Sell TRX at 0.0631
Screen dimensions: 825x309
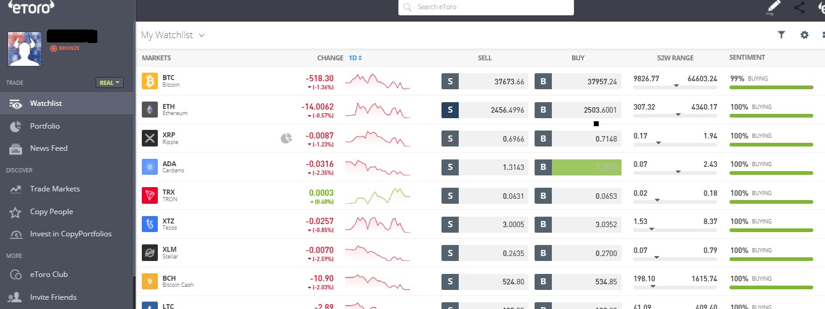point(485,196)
